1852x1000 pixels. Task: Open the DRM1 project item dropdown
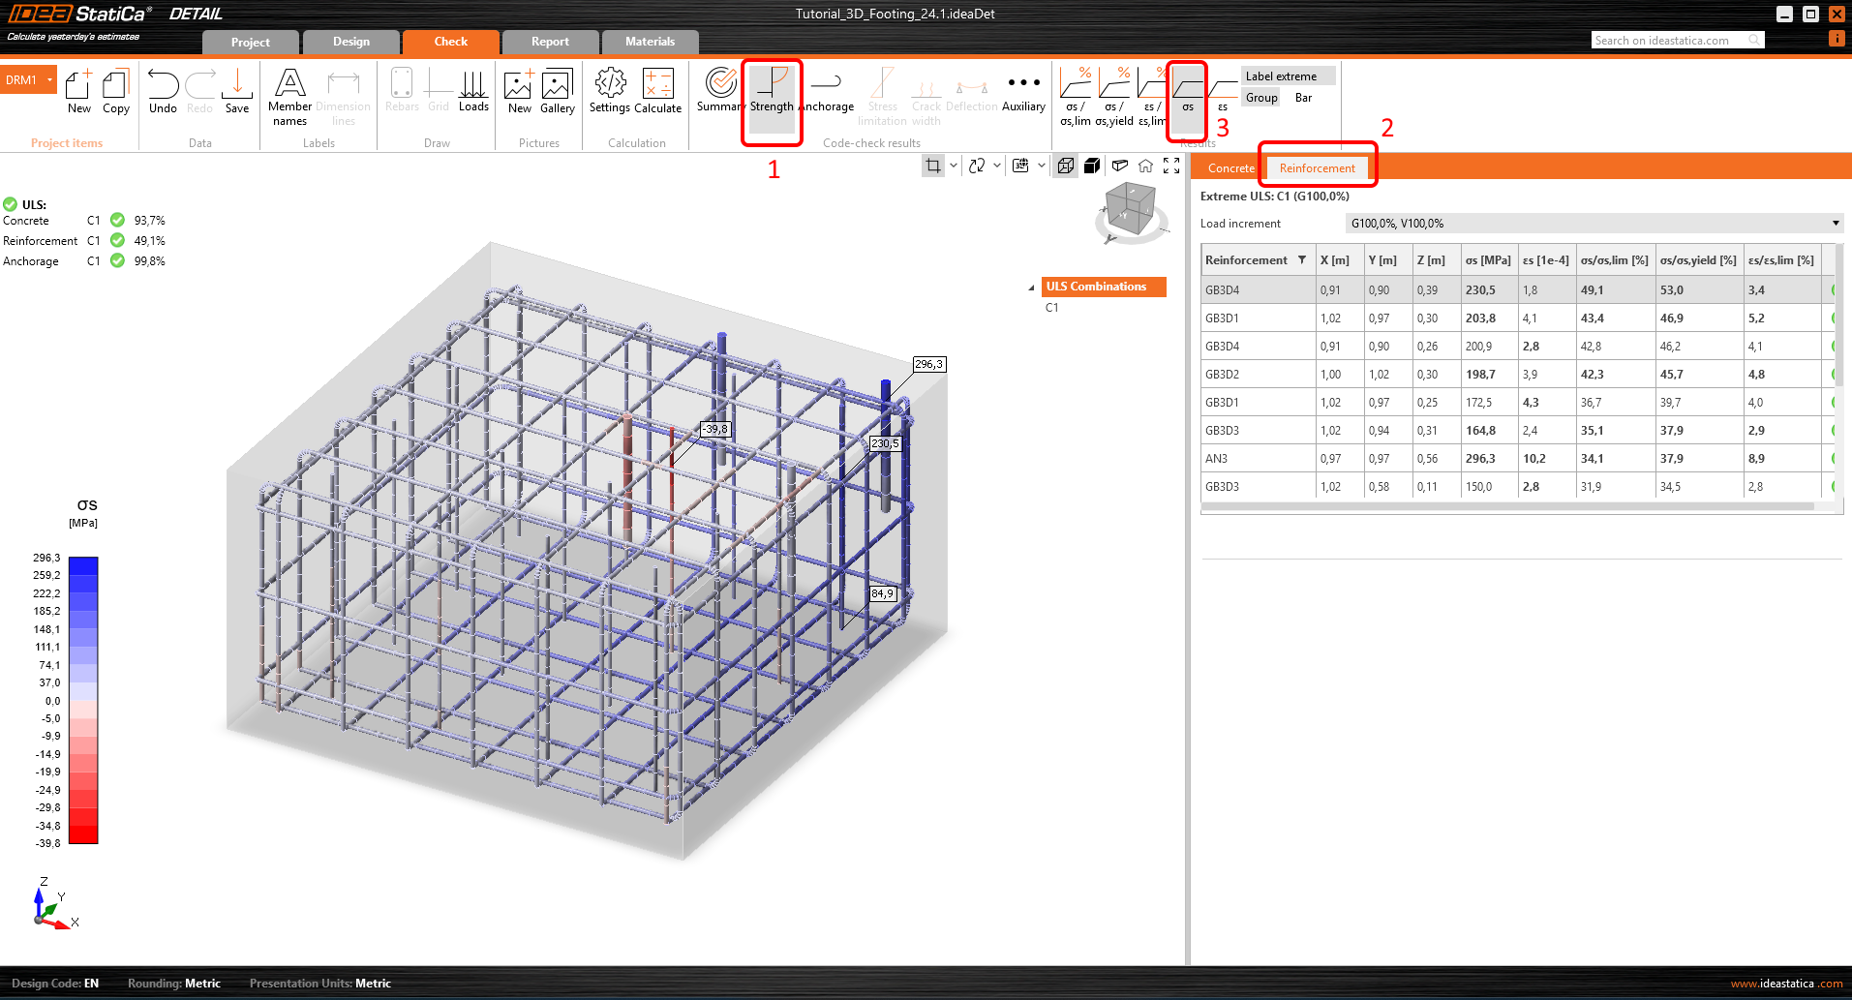(49, 80)
